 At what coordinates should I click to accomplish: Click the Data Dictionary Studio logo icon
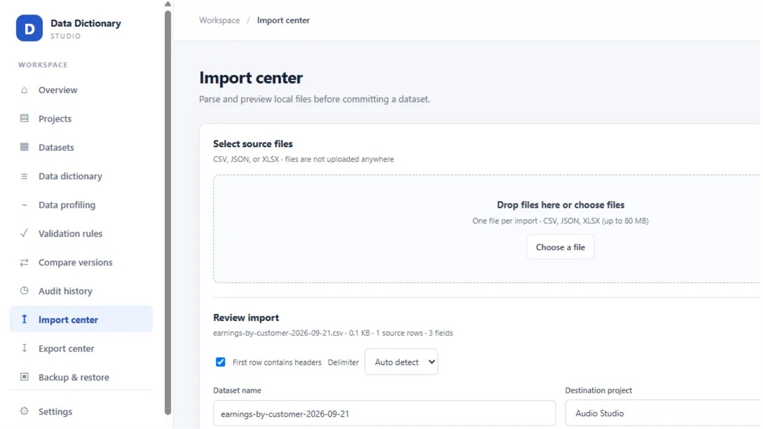(29, 28)
